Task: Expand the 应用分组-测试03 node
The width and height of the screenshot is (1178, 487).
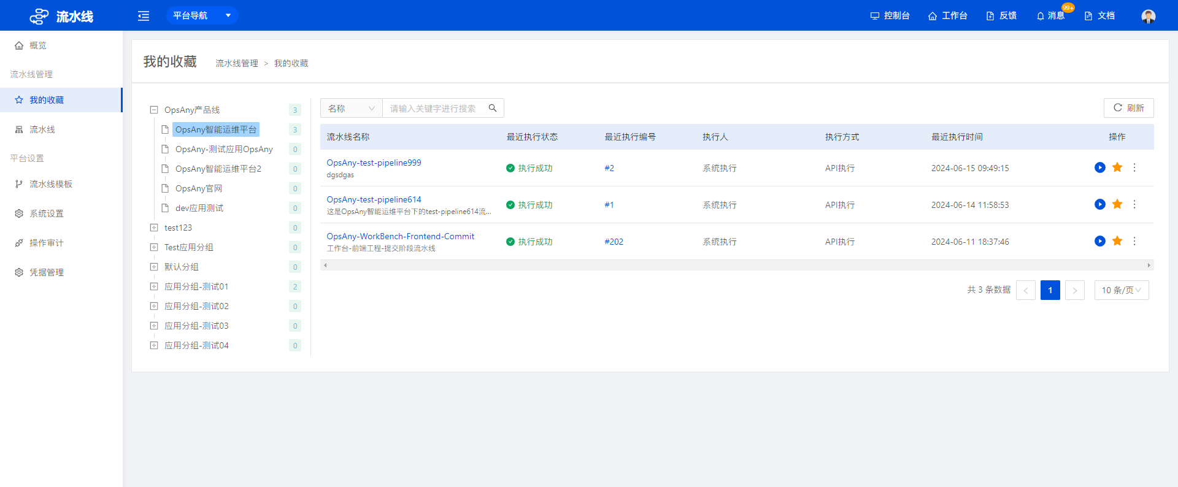Action: (x=154, y=326)
